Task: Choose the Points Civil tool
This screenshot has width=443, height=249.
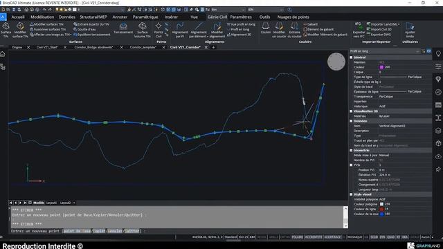Action: [159, 30]
